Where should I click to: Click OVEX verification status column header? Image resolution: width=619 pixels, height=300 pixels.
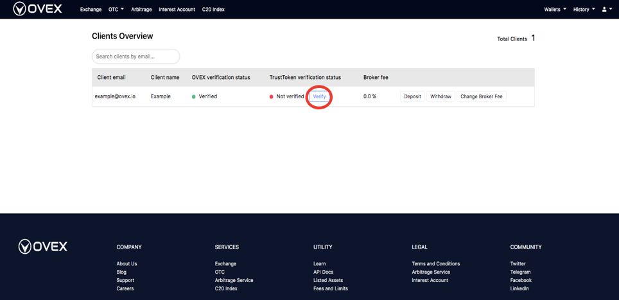pyautogui.click(x=221, y=77)
